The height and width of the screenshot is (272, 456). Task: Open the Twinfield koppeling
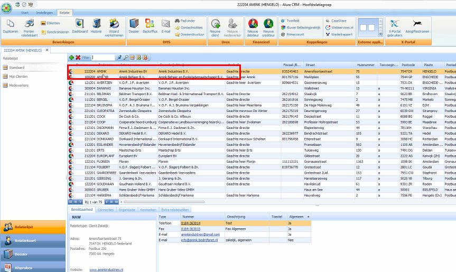coord(290,21)
